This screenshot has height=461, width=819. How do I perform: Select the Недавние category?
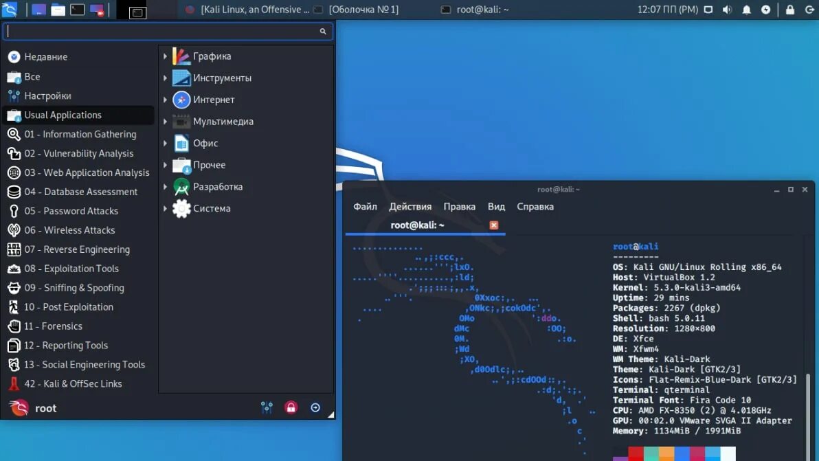click(x=78, y=56)
